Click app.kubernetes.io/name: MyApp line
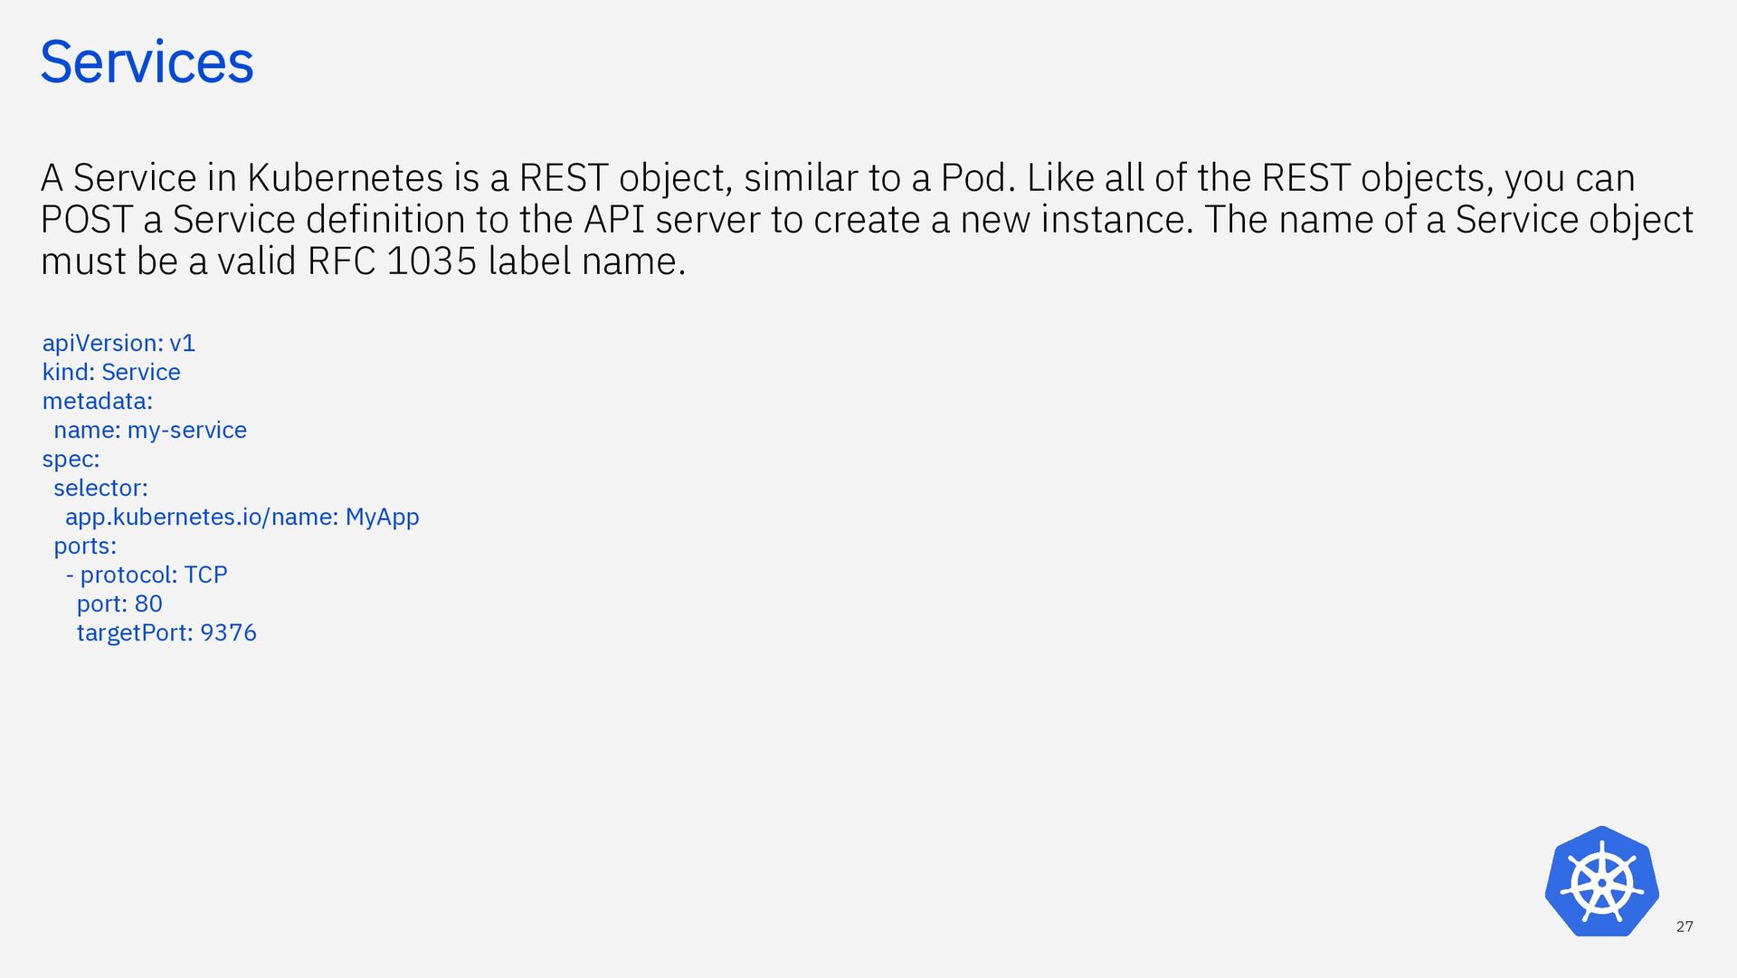Image resolution: width=1737 pixels, height=978 pixels. pyautogui.click(x=242, y=517)
